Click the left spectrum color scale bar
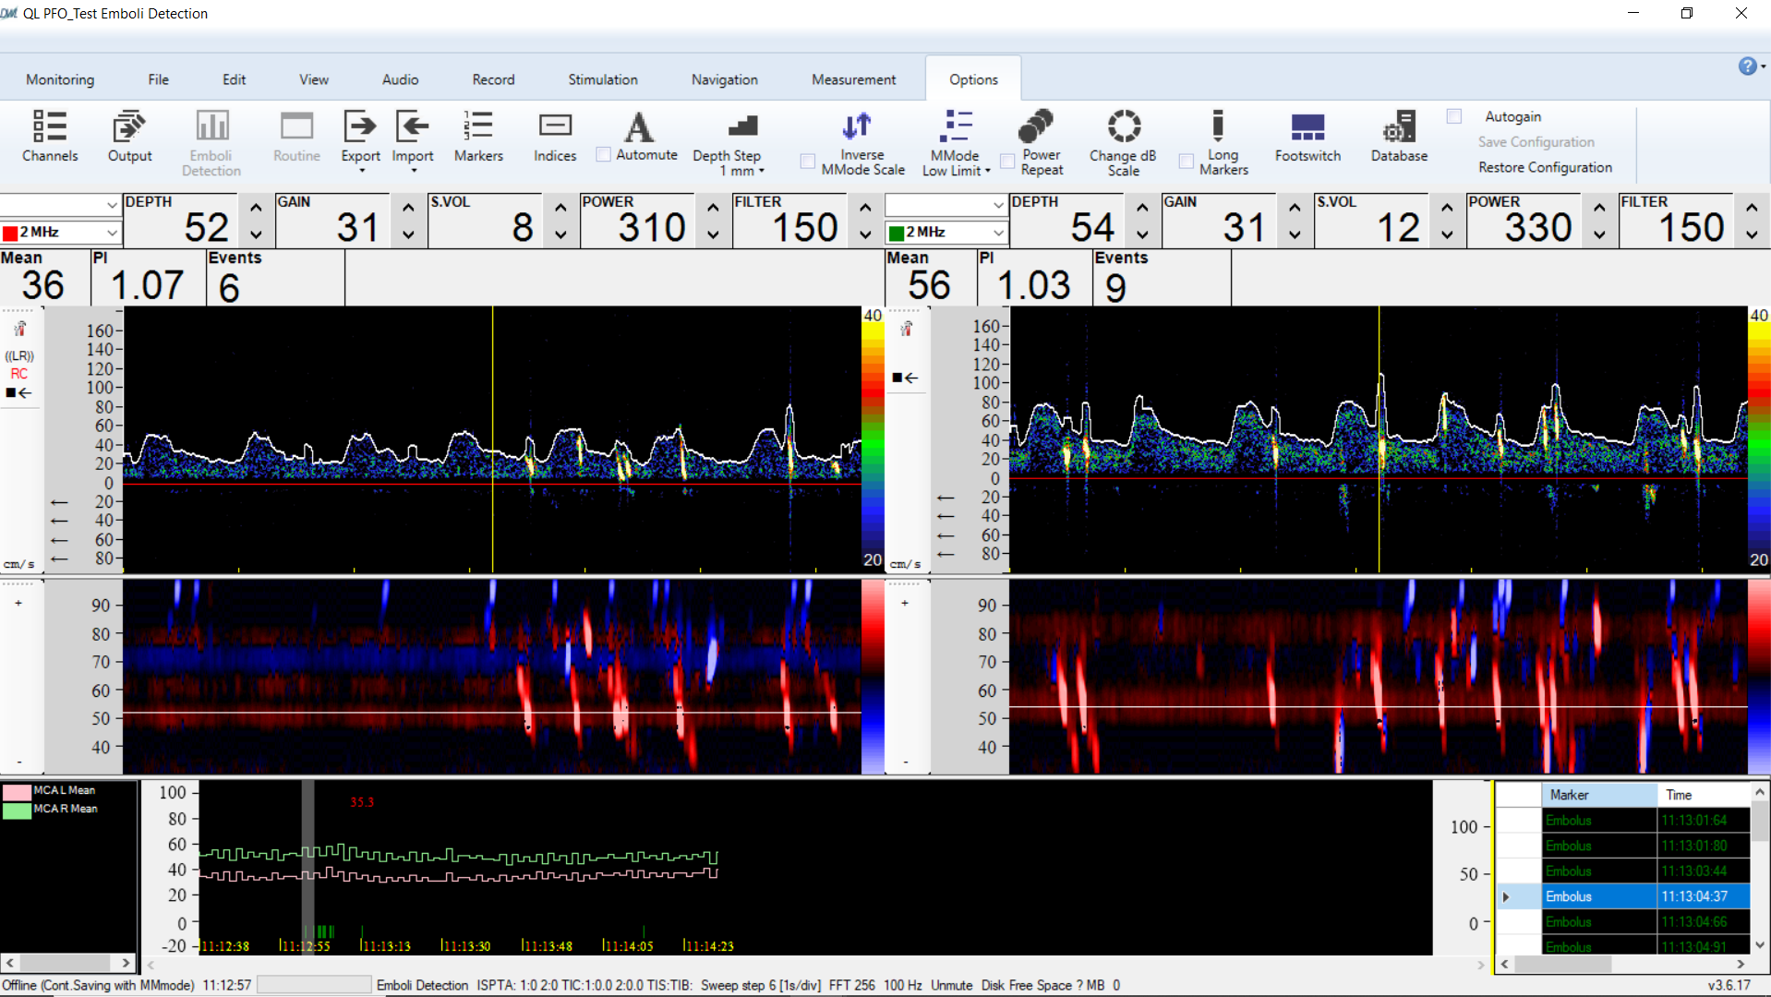Screen dimensions: 1771x997 click(873, 439)
